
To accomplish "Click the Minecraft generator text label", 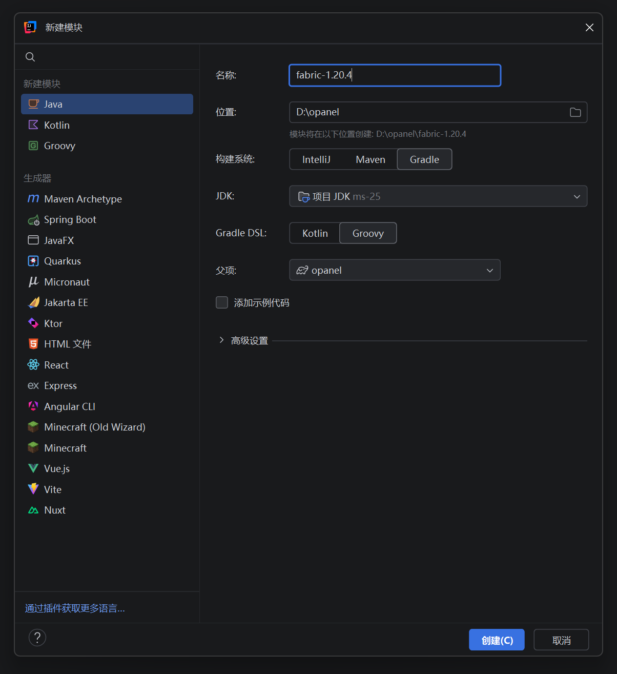I will tap(65, 448).
